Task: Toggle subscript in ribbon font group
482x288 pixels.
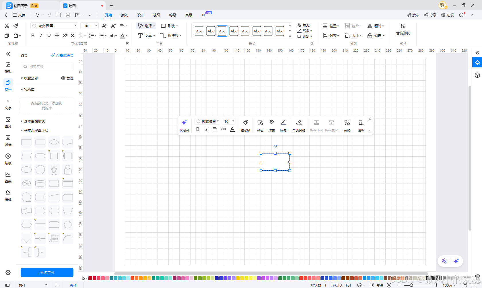Action: point(73,36)
